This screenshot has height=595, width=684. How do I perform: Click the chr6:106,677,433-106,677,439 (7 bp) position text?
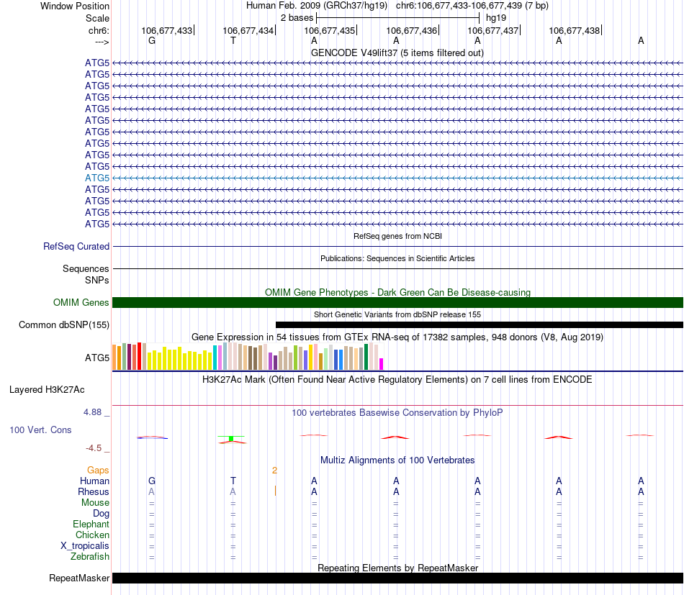pos(472,6)
